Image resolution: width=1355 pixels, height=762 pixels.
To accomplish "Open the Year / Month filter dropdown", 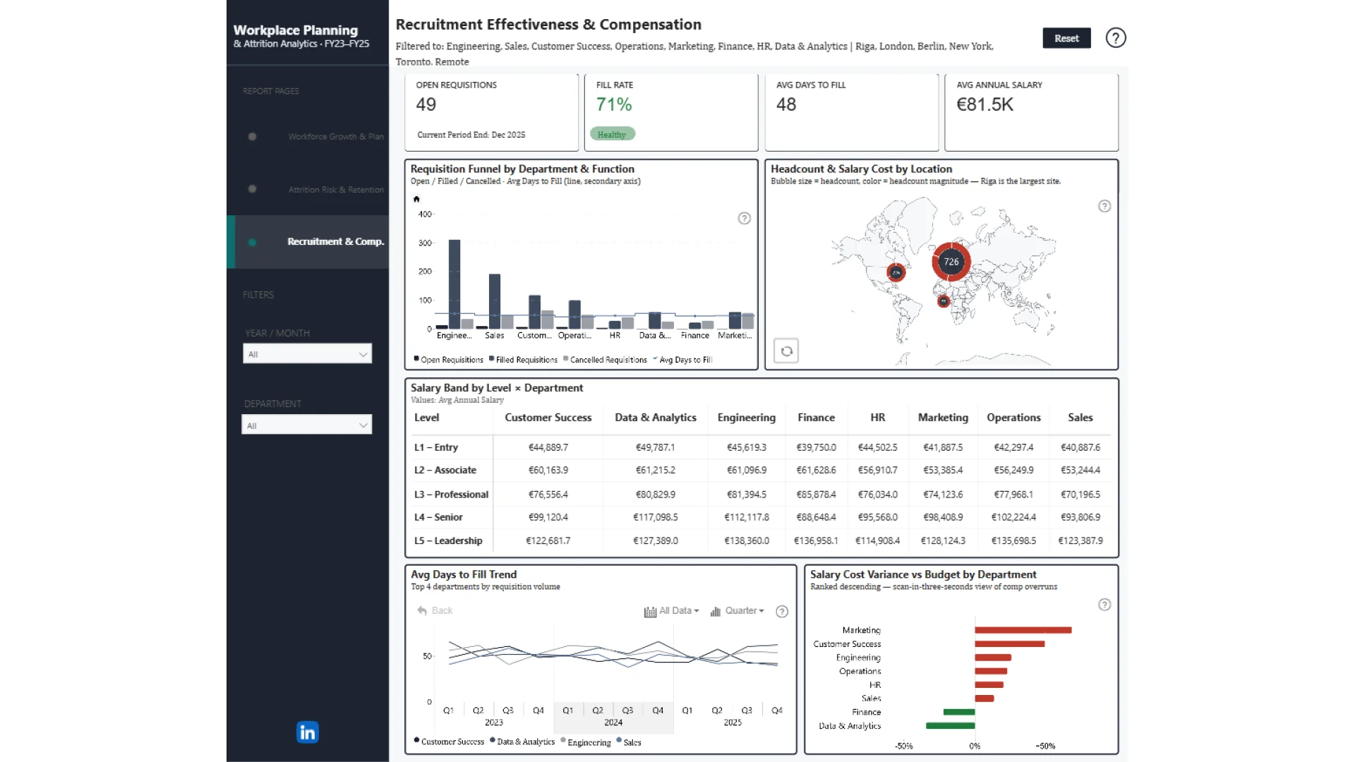I will pos(307,354).
